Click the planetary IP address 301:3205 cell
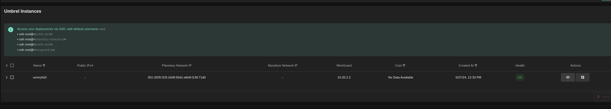Image resolution: width=611 pixels, height=109 pixels. [176, 77]
